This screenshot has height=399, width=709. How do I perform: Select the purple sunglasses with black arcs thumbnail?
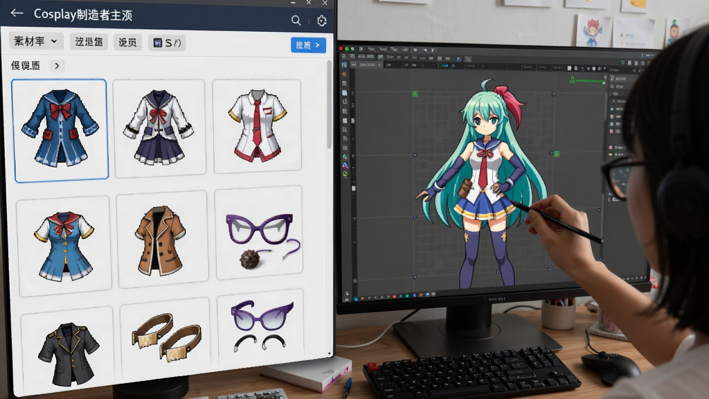(x=261, y=326)
